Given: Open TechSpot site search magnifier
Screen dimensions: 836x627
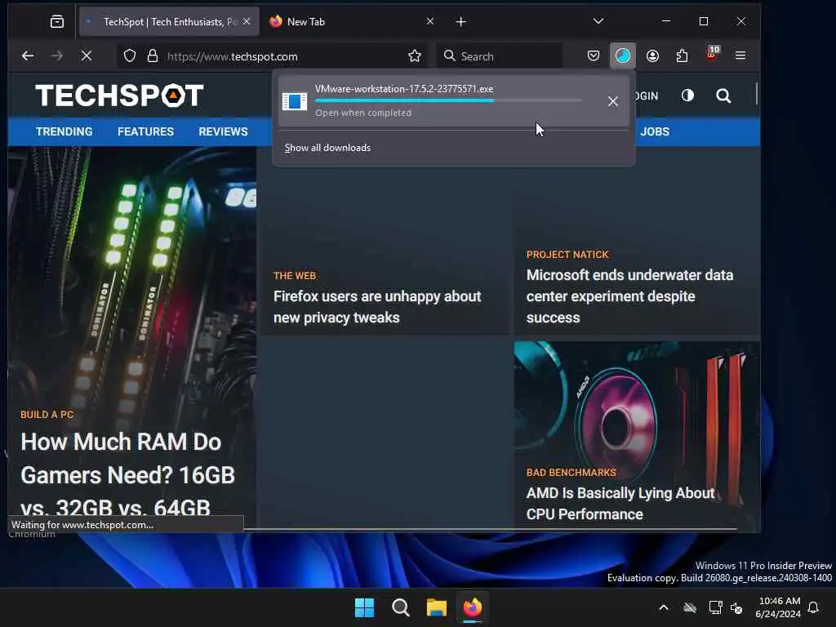Looking at the screenshot, I should click(x=723, y=96).
